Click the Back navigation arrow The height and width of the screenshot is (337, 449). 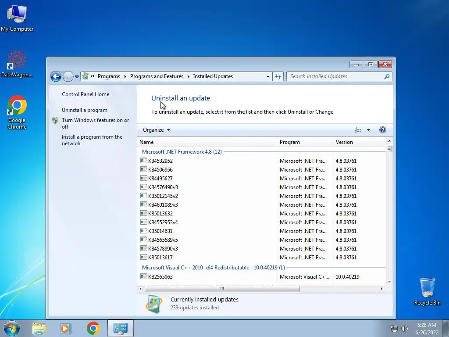tap(56, 76)
